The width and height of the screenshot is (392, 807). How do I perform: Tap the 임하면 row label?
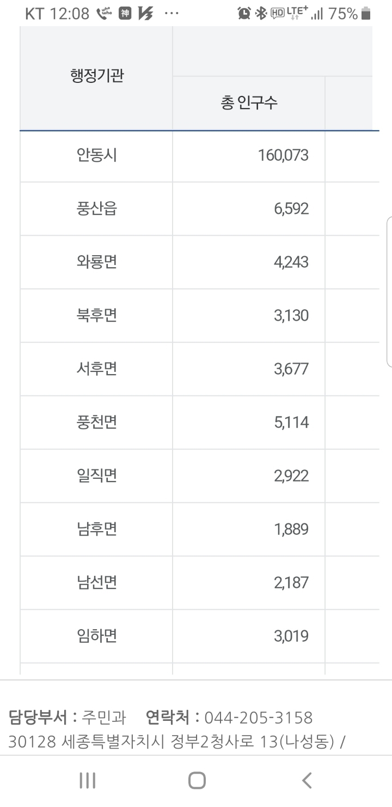pyautogui.click(x=97, y=636)
